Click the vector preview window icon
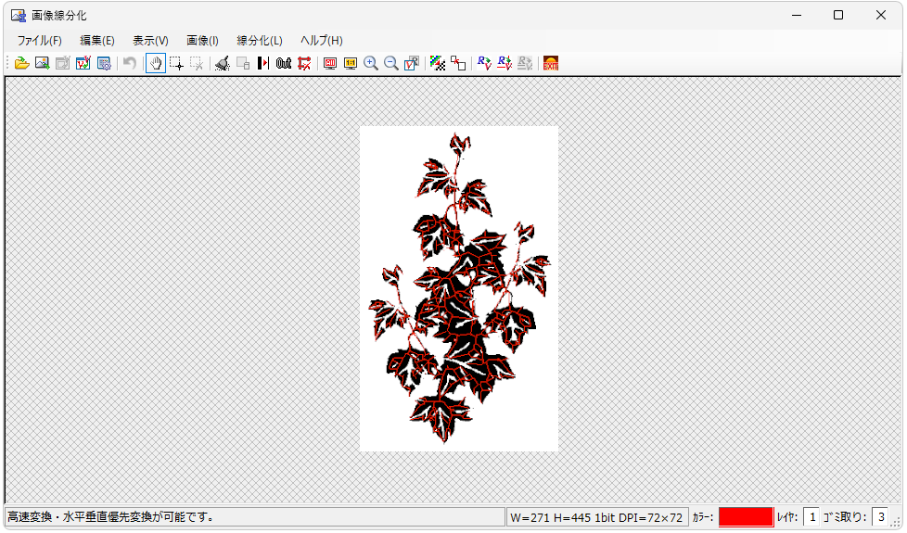The image size is (907, 533). pos(412,63)
